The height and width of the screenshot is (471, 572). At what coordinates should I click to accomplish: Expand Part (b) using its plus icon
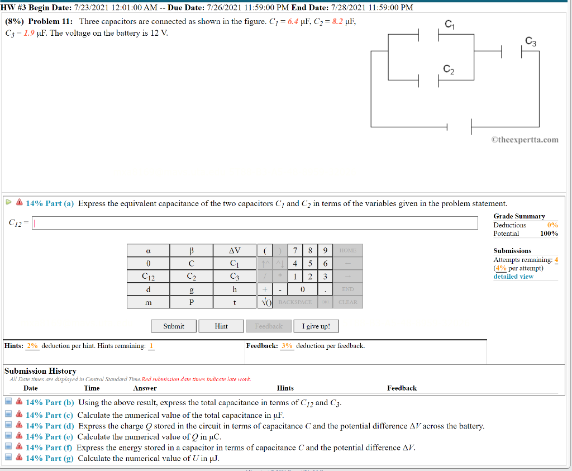point(8,402)
